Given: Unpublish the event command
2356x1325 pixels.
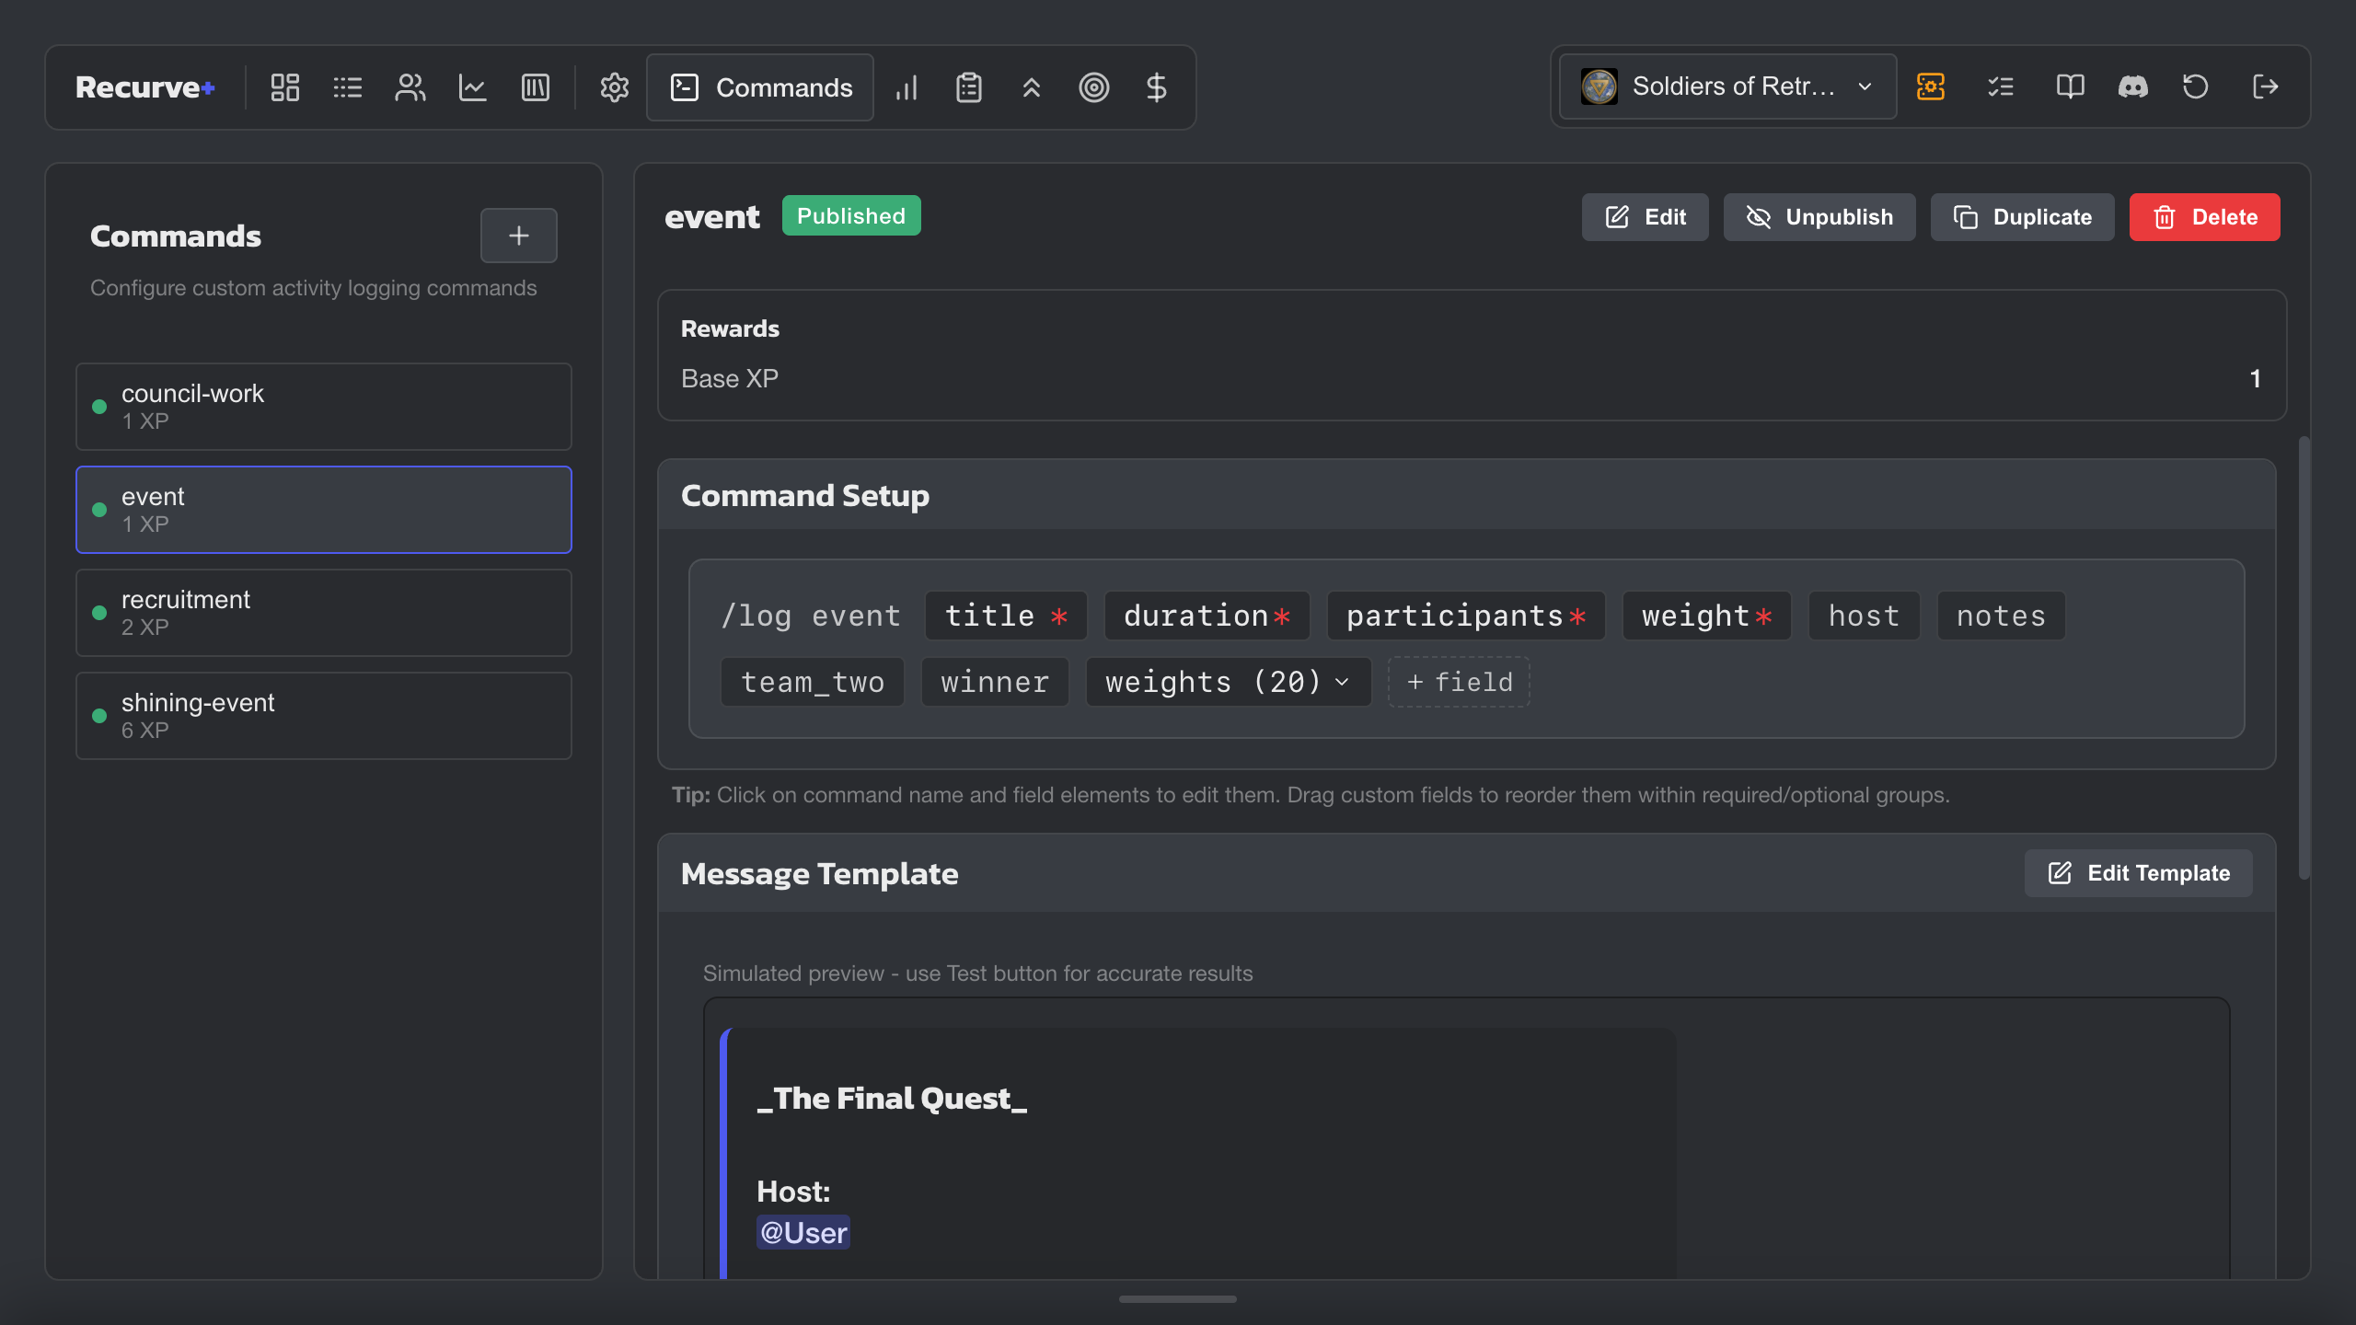Looking at the screenshot, I should [x=1819, y=217].
